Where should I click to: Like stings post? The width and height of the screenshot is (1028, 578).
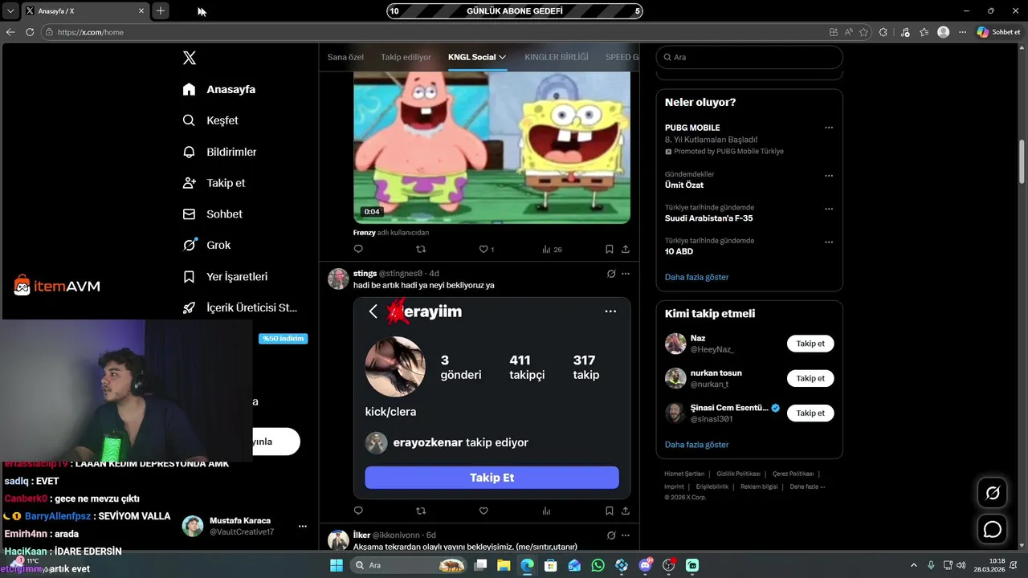tap(483, 511)
